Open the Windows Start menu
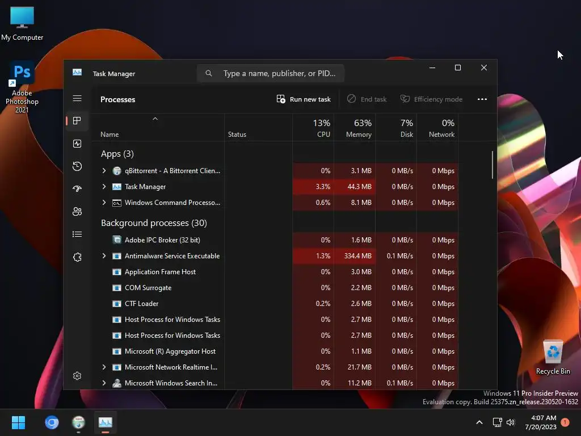The width and height of the screenshot is (581, 436). tap(18, 422)
